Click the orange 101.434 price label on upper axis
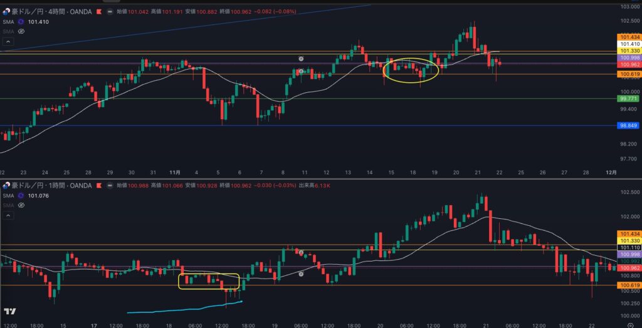Viewport: 642px width, 328px height. pyautogui.click(x=629, y=38)
